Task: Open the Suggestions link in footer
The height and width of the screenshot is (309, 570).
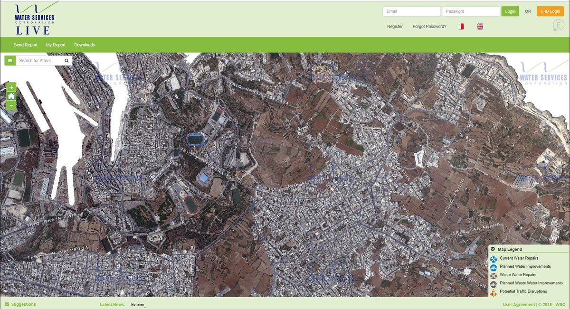Action: [x=23, y=304]
